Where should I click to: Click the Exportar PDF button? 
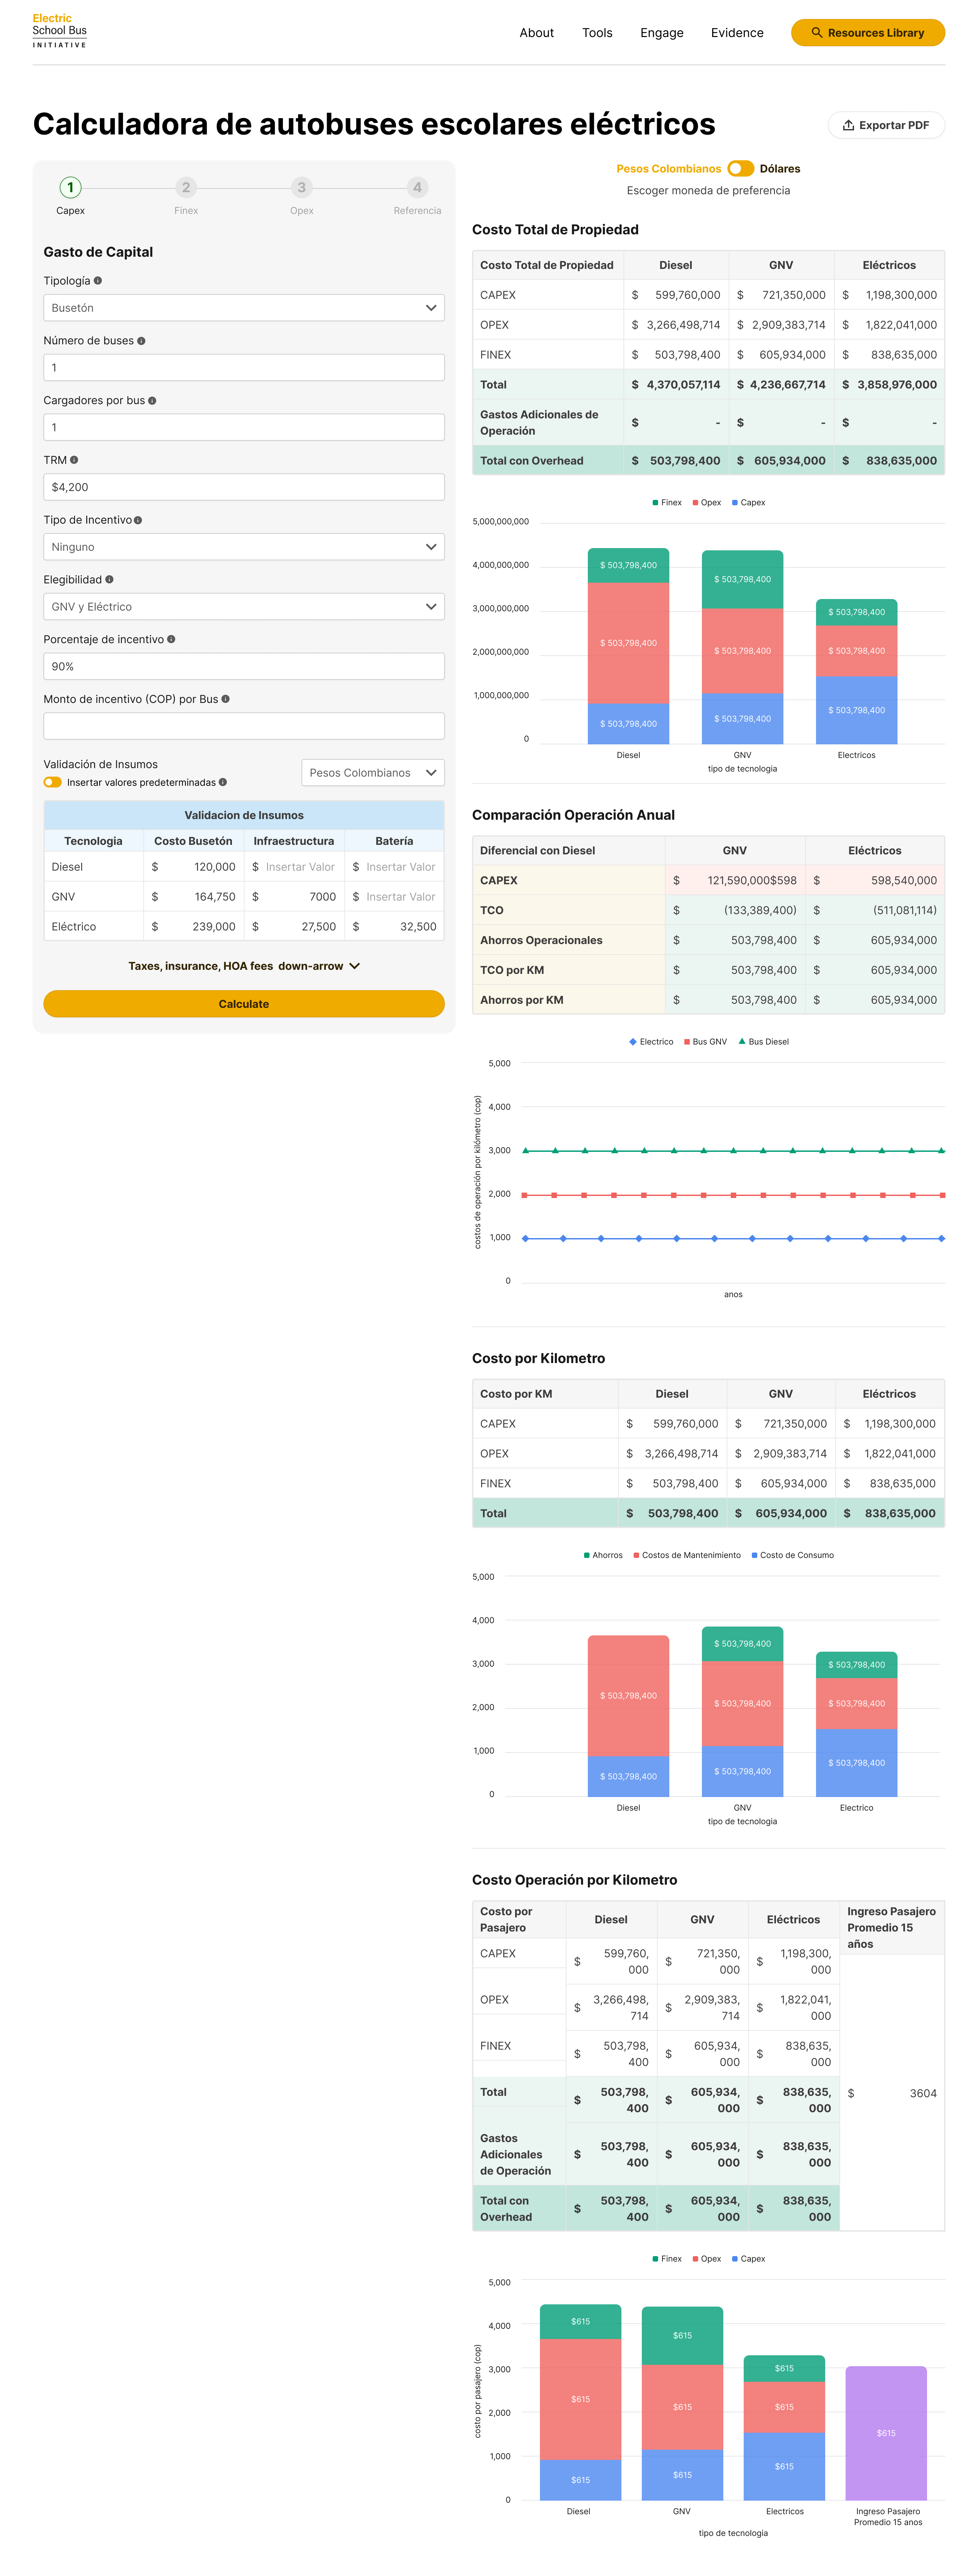(x=886, y=125)
